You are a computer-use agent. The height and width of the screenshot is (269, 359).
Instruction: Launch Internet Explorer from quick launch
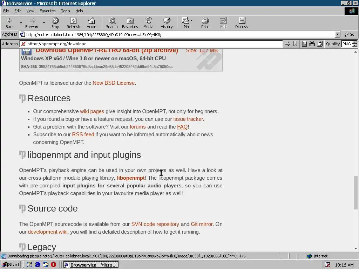[x=38, y=265]
